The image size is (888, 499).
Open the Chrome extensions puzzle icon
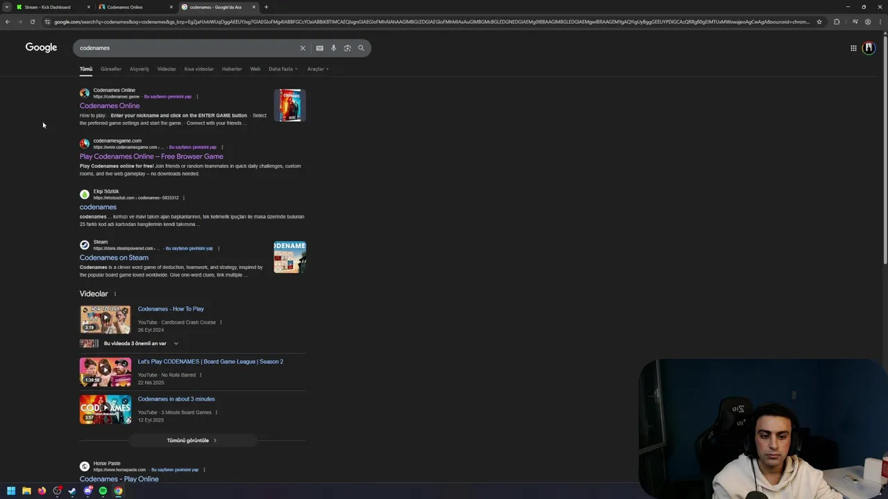point(837,21)
